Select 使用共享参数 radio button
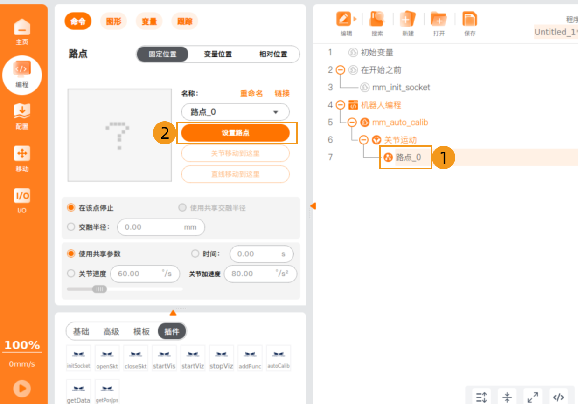The height and width of the screenshot is (404, 578). [x=71, y=254]
